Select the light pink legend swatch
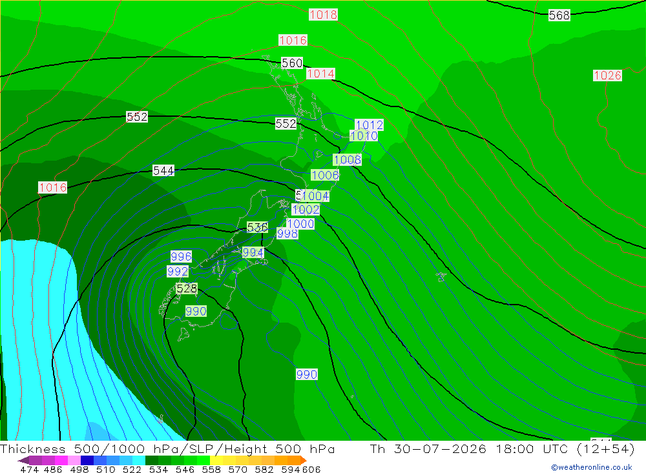Viewport: 646px width, 473px height. pyautogui.click(x=74, y=460)
